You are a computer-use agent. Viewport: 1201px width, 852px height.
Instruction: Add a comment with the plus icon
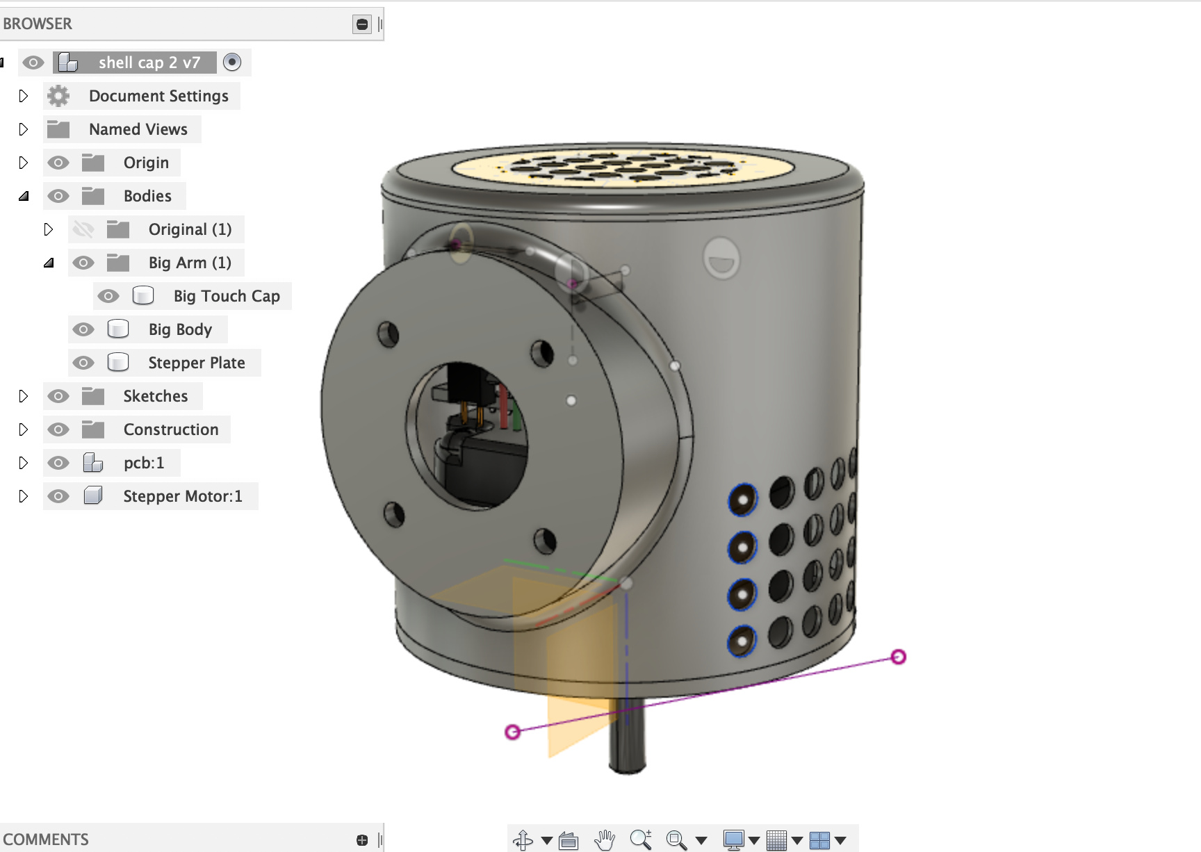point(362,840)
